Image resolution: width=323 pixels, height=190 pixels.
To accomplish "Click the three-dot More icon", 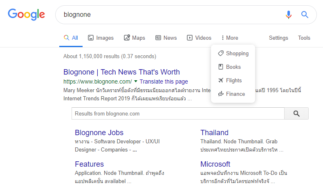I will [x=223, y=38].
